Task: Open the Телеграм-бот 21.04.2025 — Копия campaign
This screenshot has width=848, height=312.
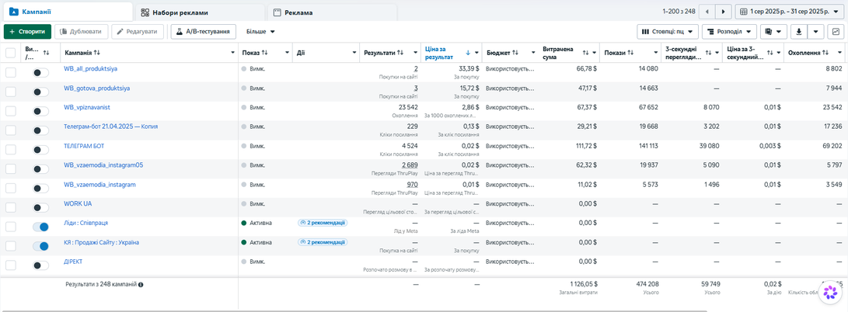Action: [111, 127]
